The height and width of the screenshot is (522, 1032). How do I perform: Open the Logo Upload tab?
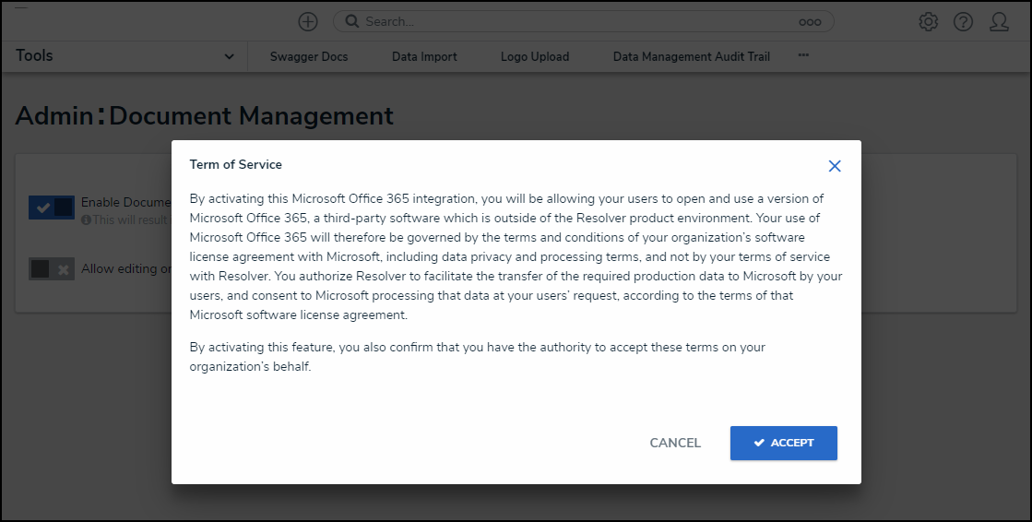tap(534, 56)
